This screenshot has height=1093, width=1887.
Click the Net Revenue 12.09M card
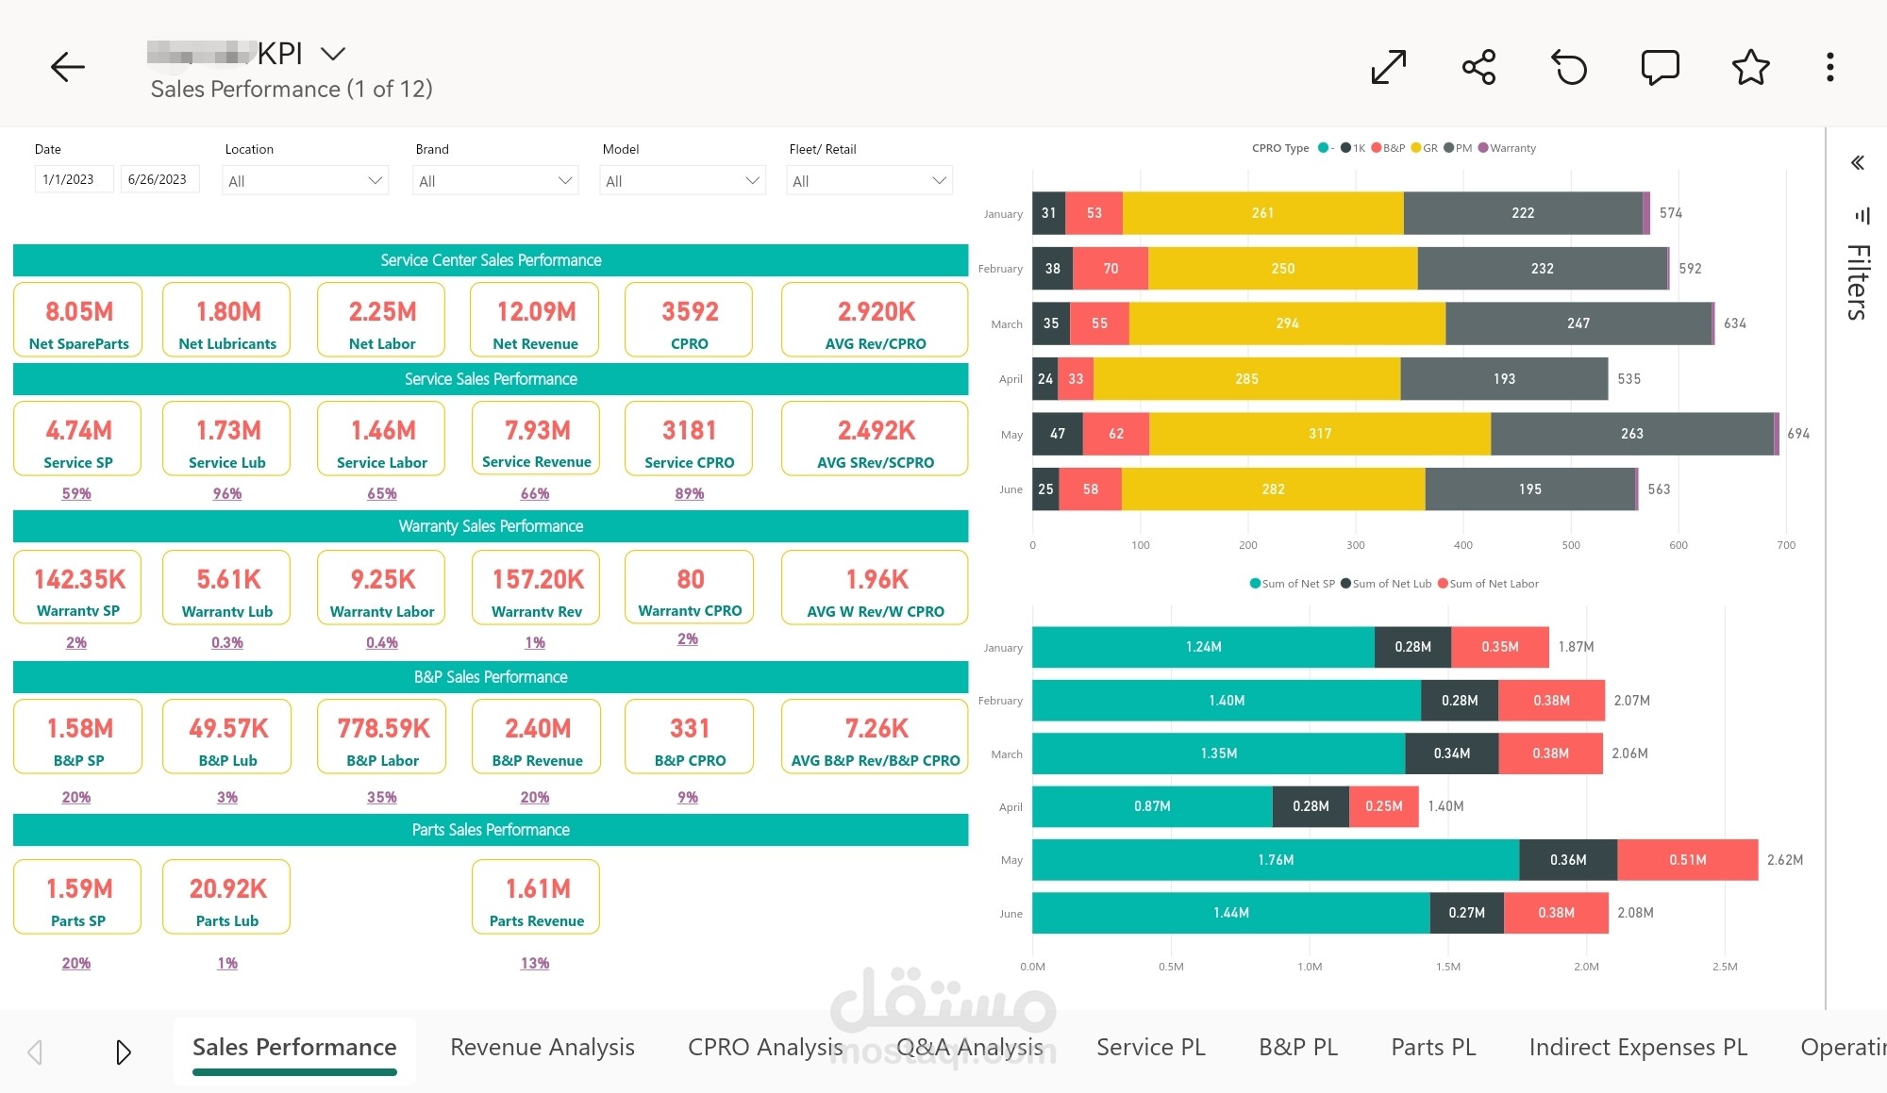pos(535,320)
